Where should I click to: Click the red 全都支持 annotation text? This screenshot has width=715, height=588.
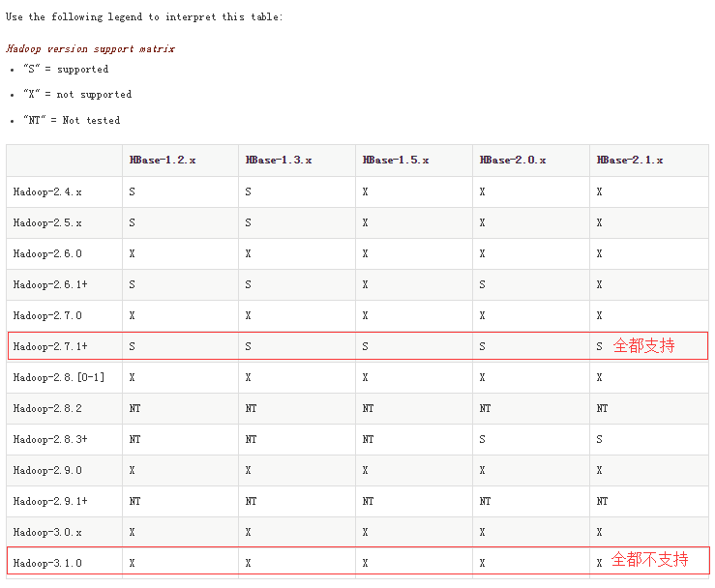pos(643,345)
